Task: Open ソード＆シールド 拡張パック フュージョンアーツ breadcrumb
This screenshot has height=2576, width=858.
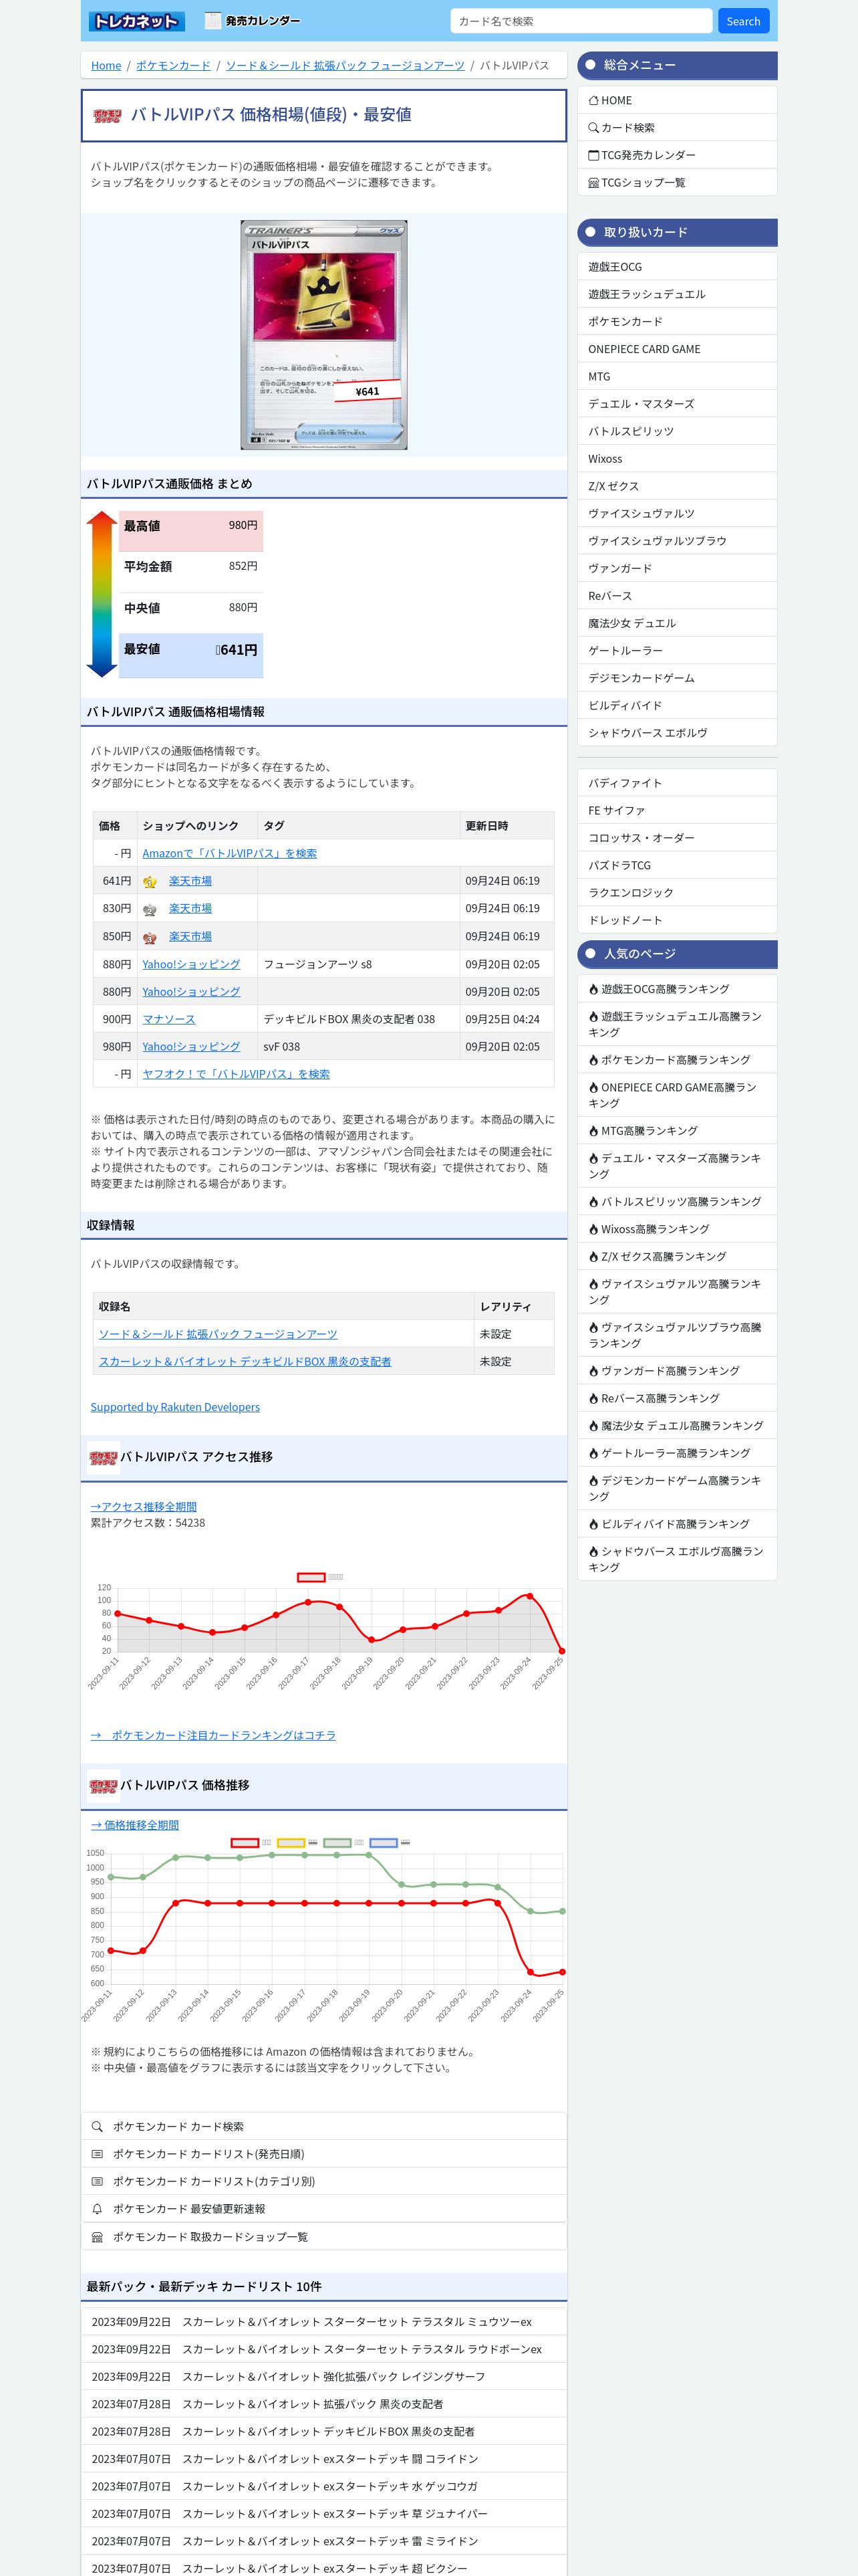Action: pos(345,66)
